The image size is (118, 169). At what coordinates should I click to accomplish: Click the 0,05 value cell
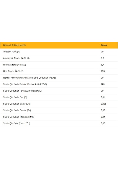[x=108, y=124]
